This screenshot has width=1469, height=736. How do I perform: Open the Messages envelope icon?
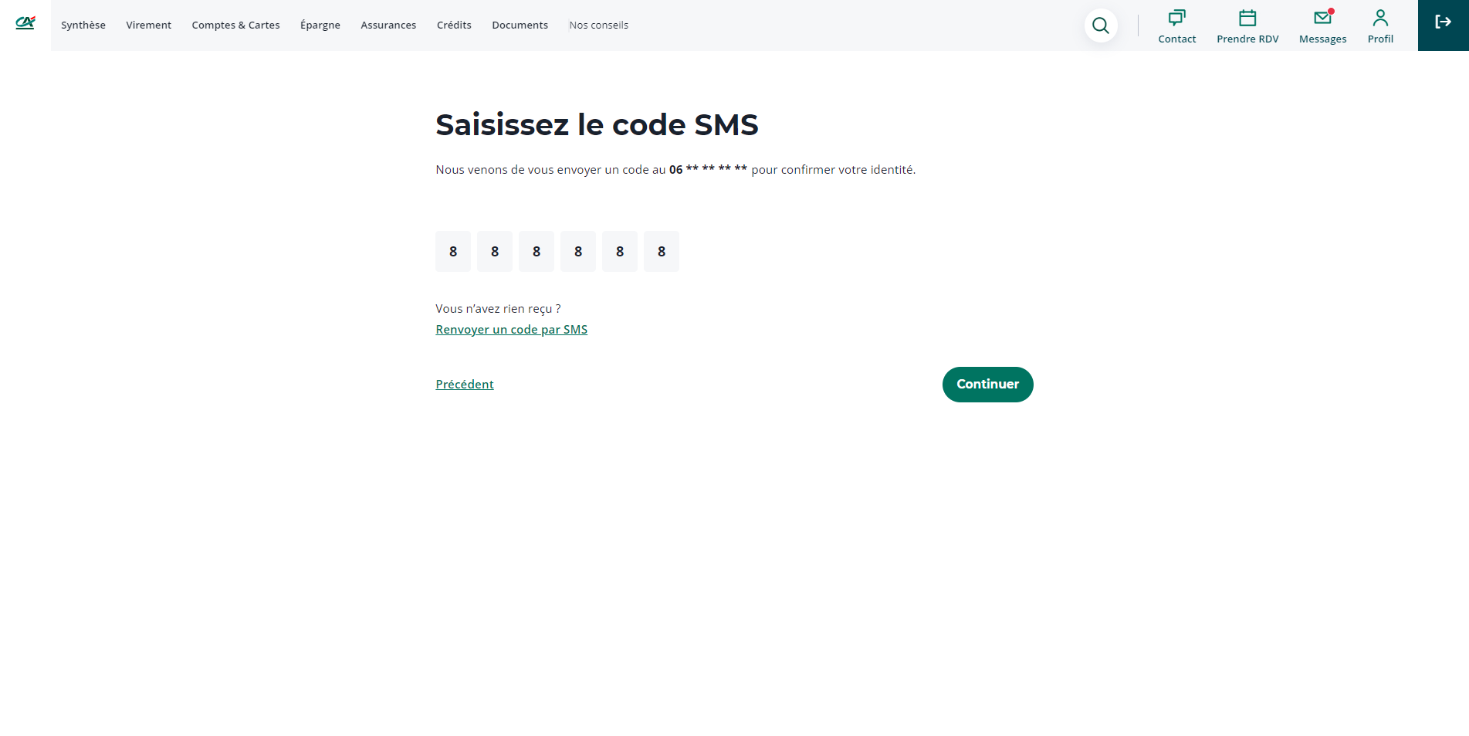(x=1322, y=18)
